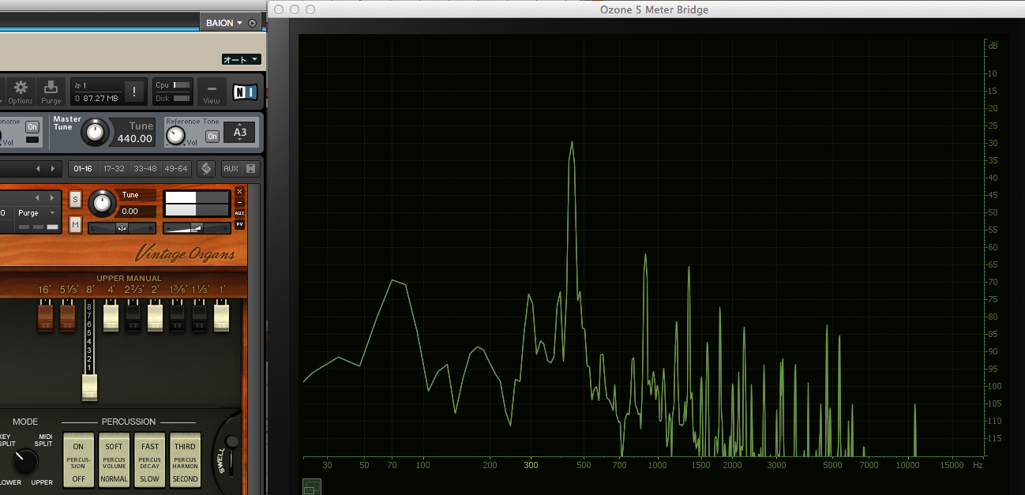The height and width of the screenshot is (495, 1025).
Task: Click the 87.27 MB memory readout
Action: coord(101,99)
